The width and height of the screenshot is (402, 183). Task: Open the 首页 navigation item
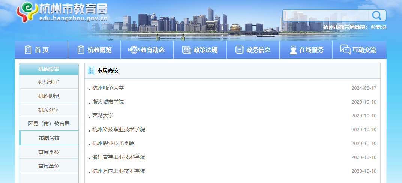[x=41, y=50]
